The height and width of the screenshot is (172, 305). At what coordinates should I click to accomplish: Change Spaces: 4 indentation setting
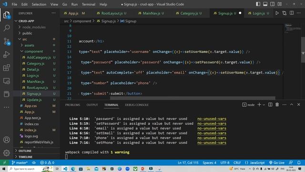click(x=209, y=162)
